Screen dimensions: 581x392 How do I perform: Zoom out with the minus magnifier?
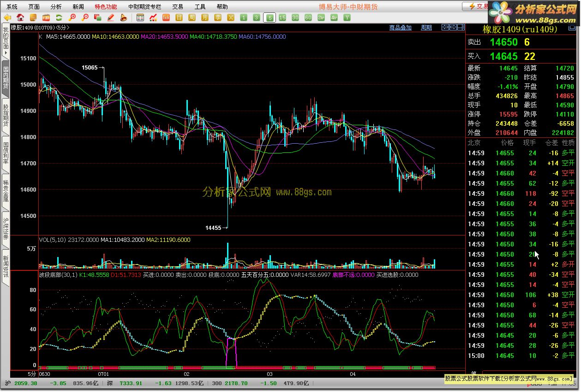[85, 18]
